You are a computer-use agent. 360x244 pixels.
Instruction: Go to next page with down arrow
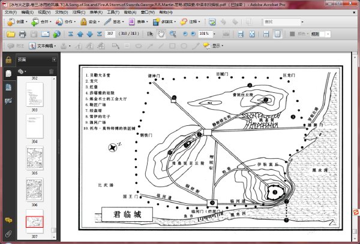point(90,34)
